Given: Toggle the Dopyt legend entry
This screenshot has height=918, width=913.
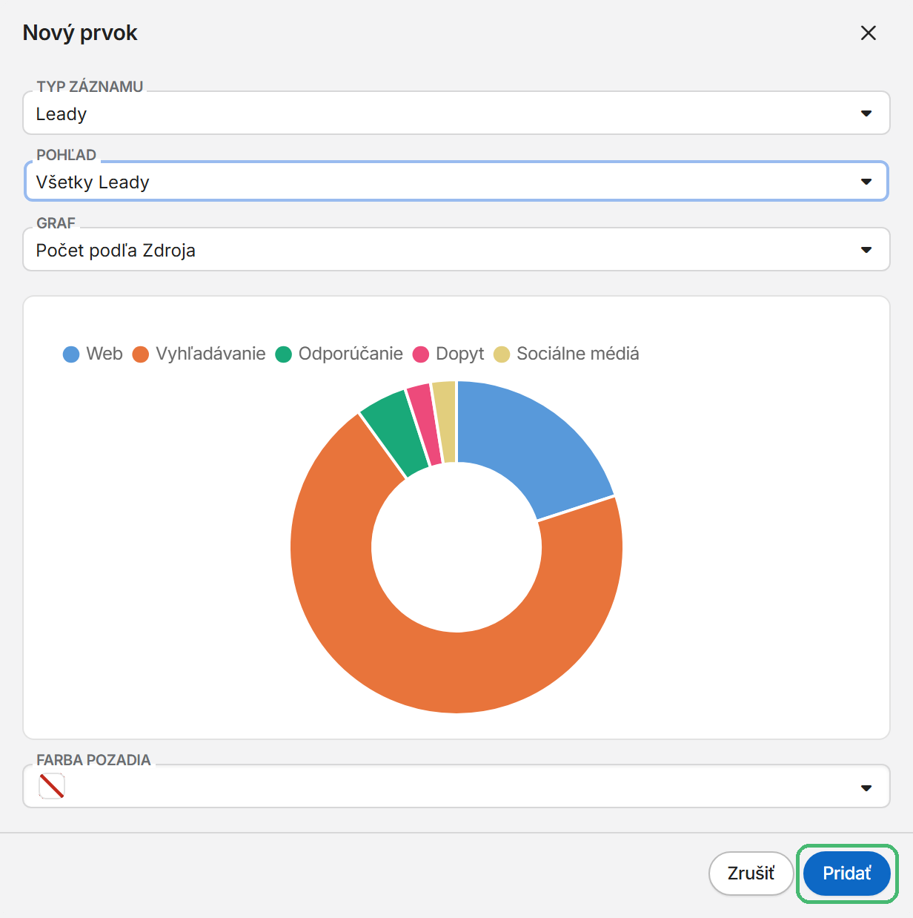Looking at the screenshot, I should pos(448,354).
